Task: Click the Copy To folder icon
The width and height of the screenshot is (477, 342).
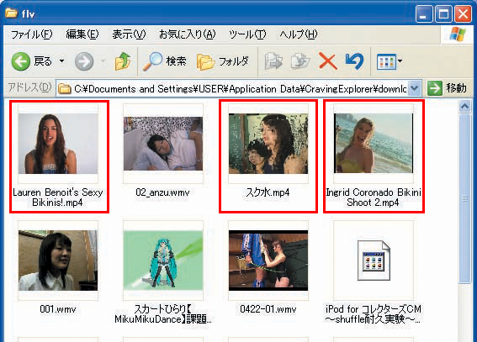Action: point(300,61)
